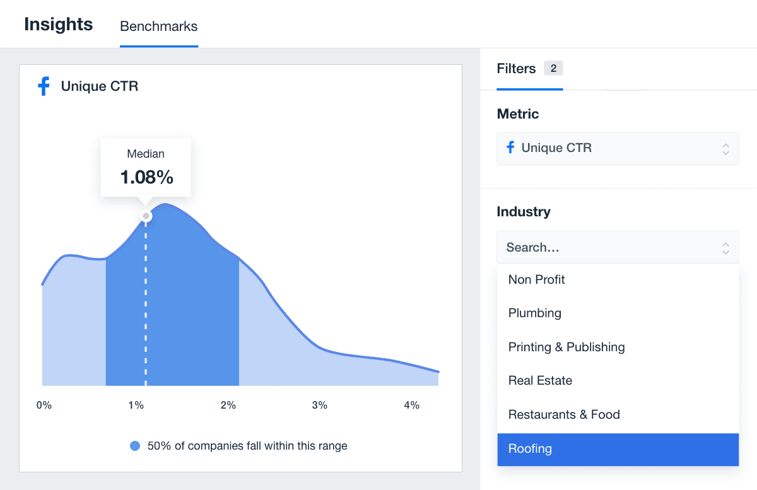
Task: Open the Unique CTR metric selector
Action: [x=606, y=149]
